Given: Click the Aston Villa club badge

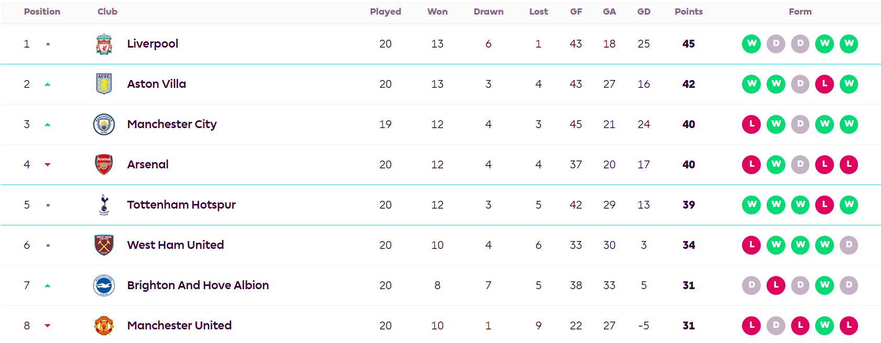Looking at the screenshot, I should coord(104,84).
